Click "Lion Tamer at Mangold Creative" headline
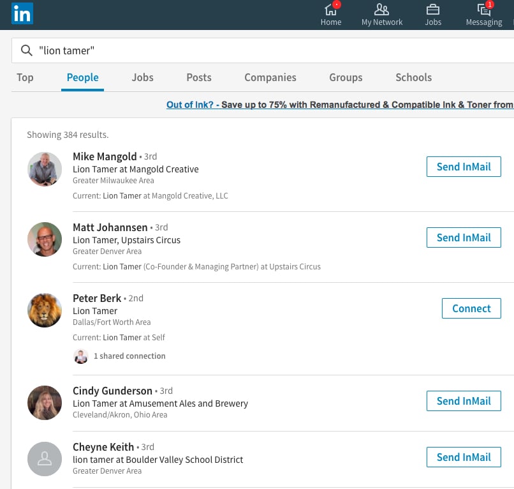 tap(136, 169)
